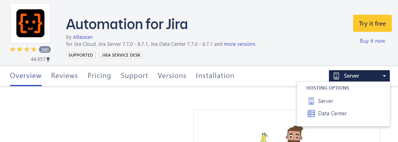Click the SUPPORTED badge
The image size is (398, 142).
[81, 55]
